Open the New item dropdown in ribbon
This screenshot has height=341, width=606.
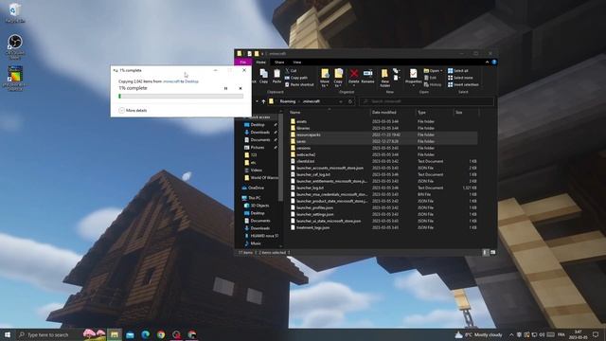pyautogui.click(x=396, y=71)
